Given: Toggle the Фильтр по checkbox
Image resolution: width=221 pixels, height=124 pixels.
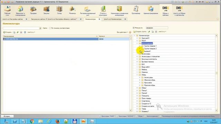Looking at the screenshot, I should [134, 28].
